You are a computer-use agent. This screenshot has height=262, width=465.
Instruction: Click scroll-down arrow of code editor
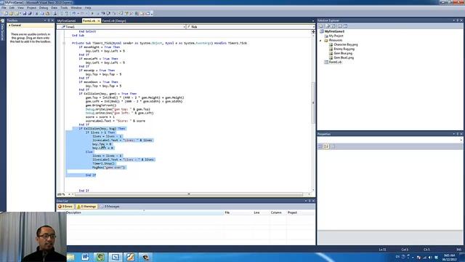coord(313,190)
